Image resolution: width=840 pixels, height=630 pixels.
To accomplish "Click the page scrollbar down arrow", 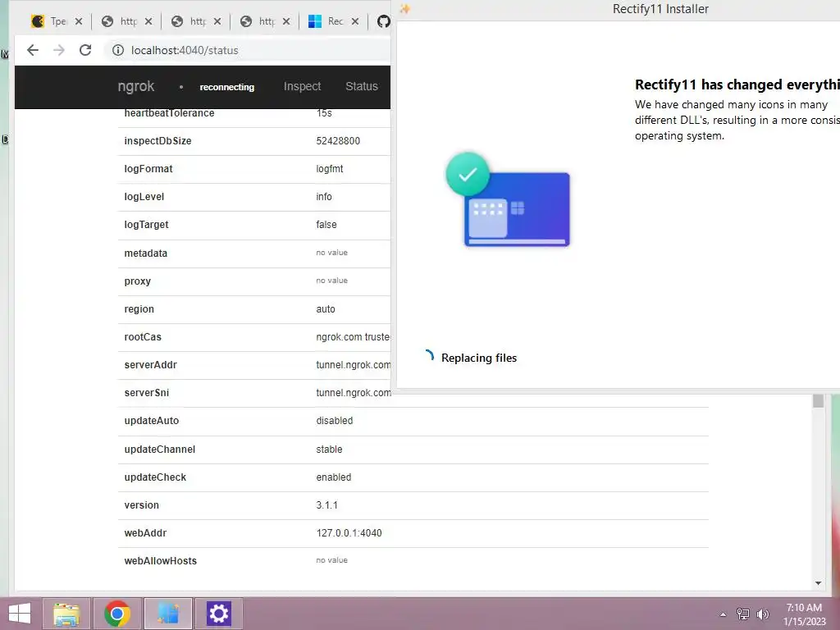I will tap(818, 583).
